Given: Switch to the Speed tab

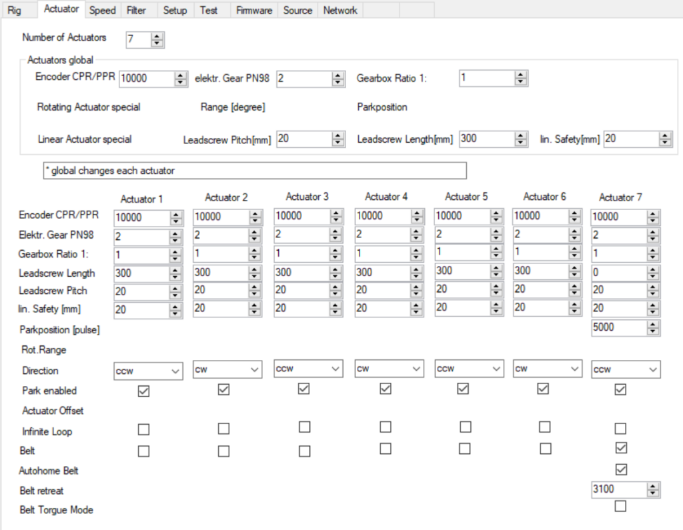Looking at the screenshot, I should coord(102,10).
